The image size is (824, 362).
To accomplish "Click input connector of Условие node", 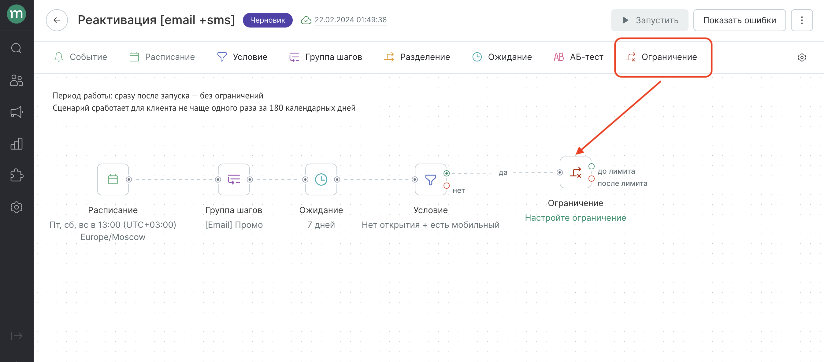I will click(x=415, y=179).
